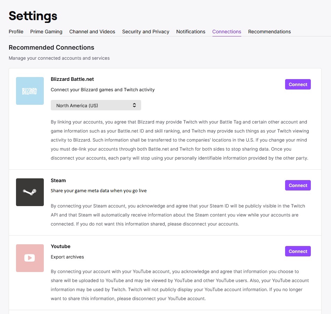The image size is (331, 314).
Task: Go to Channel and Videos tab
Action: [x=92, y=32]
